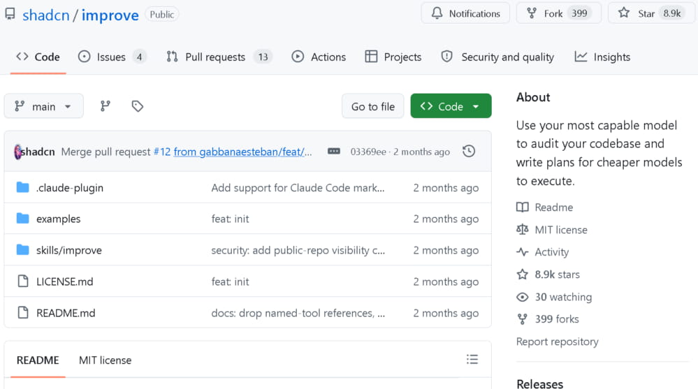Expand the commit message ellipsis button
698x389 pixels.
tap(333, 152)
